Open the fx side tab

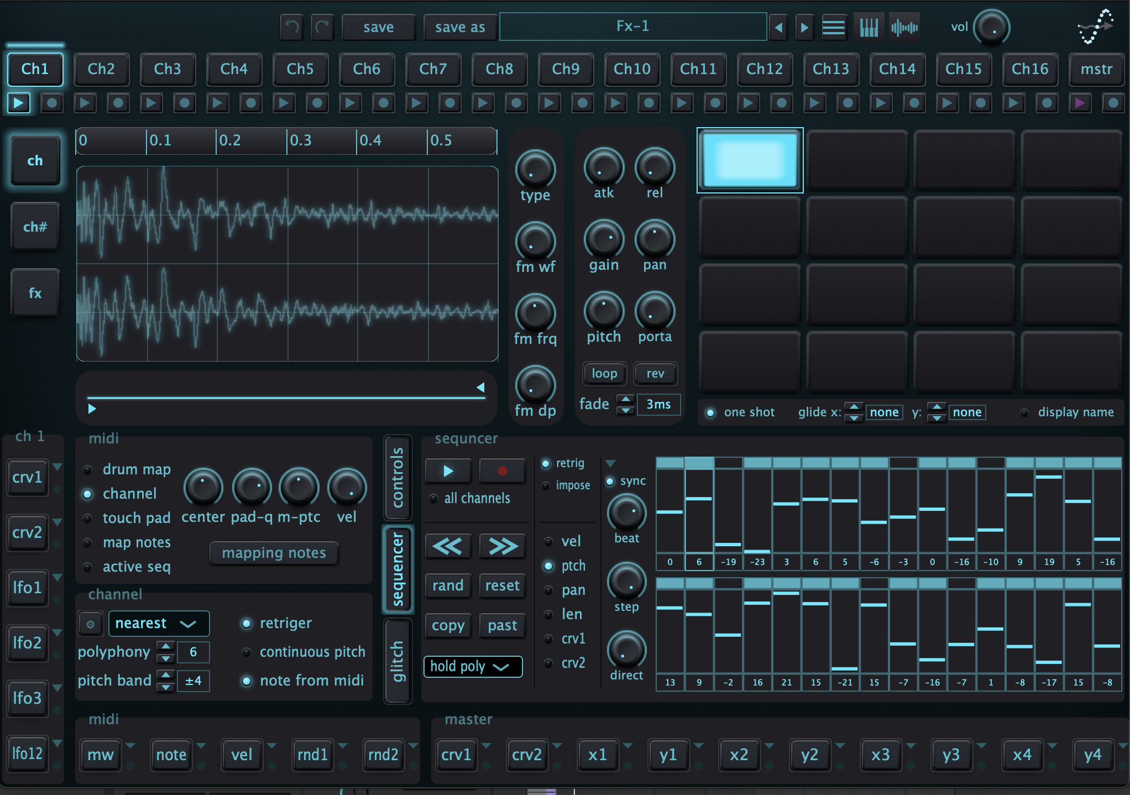(35, 293)
